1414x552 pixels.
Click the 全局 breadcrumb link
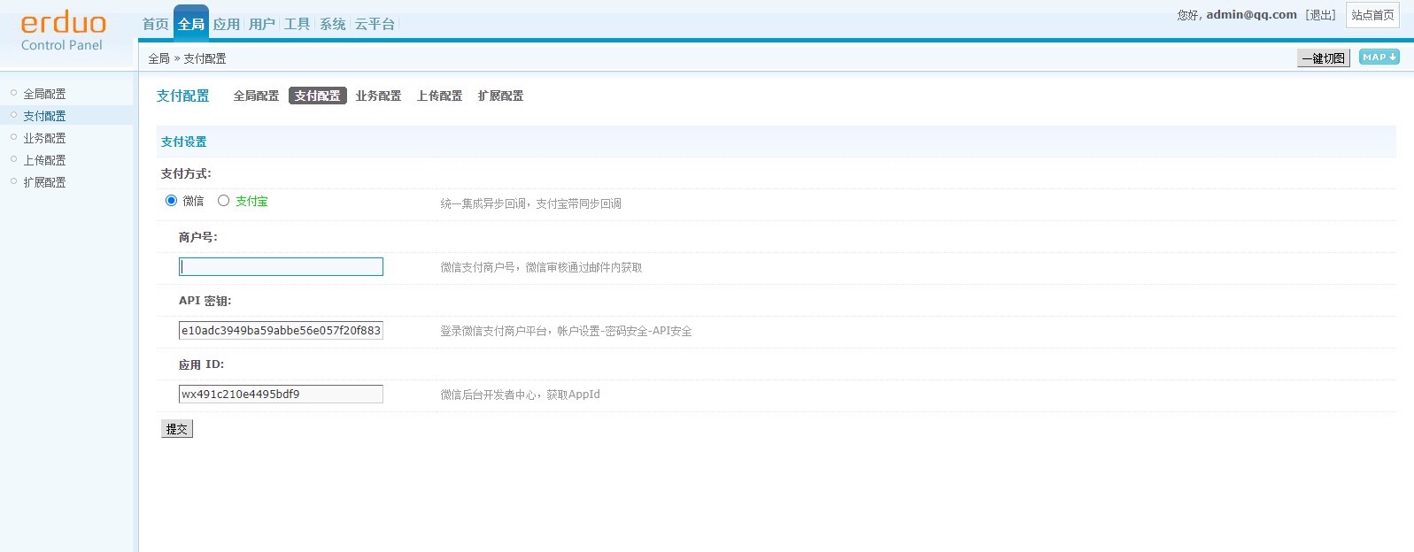pyautogui.click(x=158, y=58)
